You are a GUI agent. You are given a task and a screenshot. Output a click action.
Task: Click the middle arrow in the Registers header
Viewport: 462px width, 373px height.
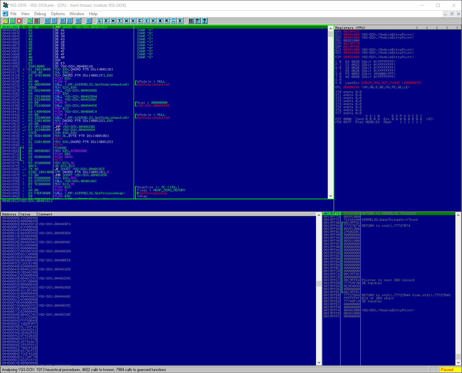pyautogui.click(x=437, y=28)
